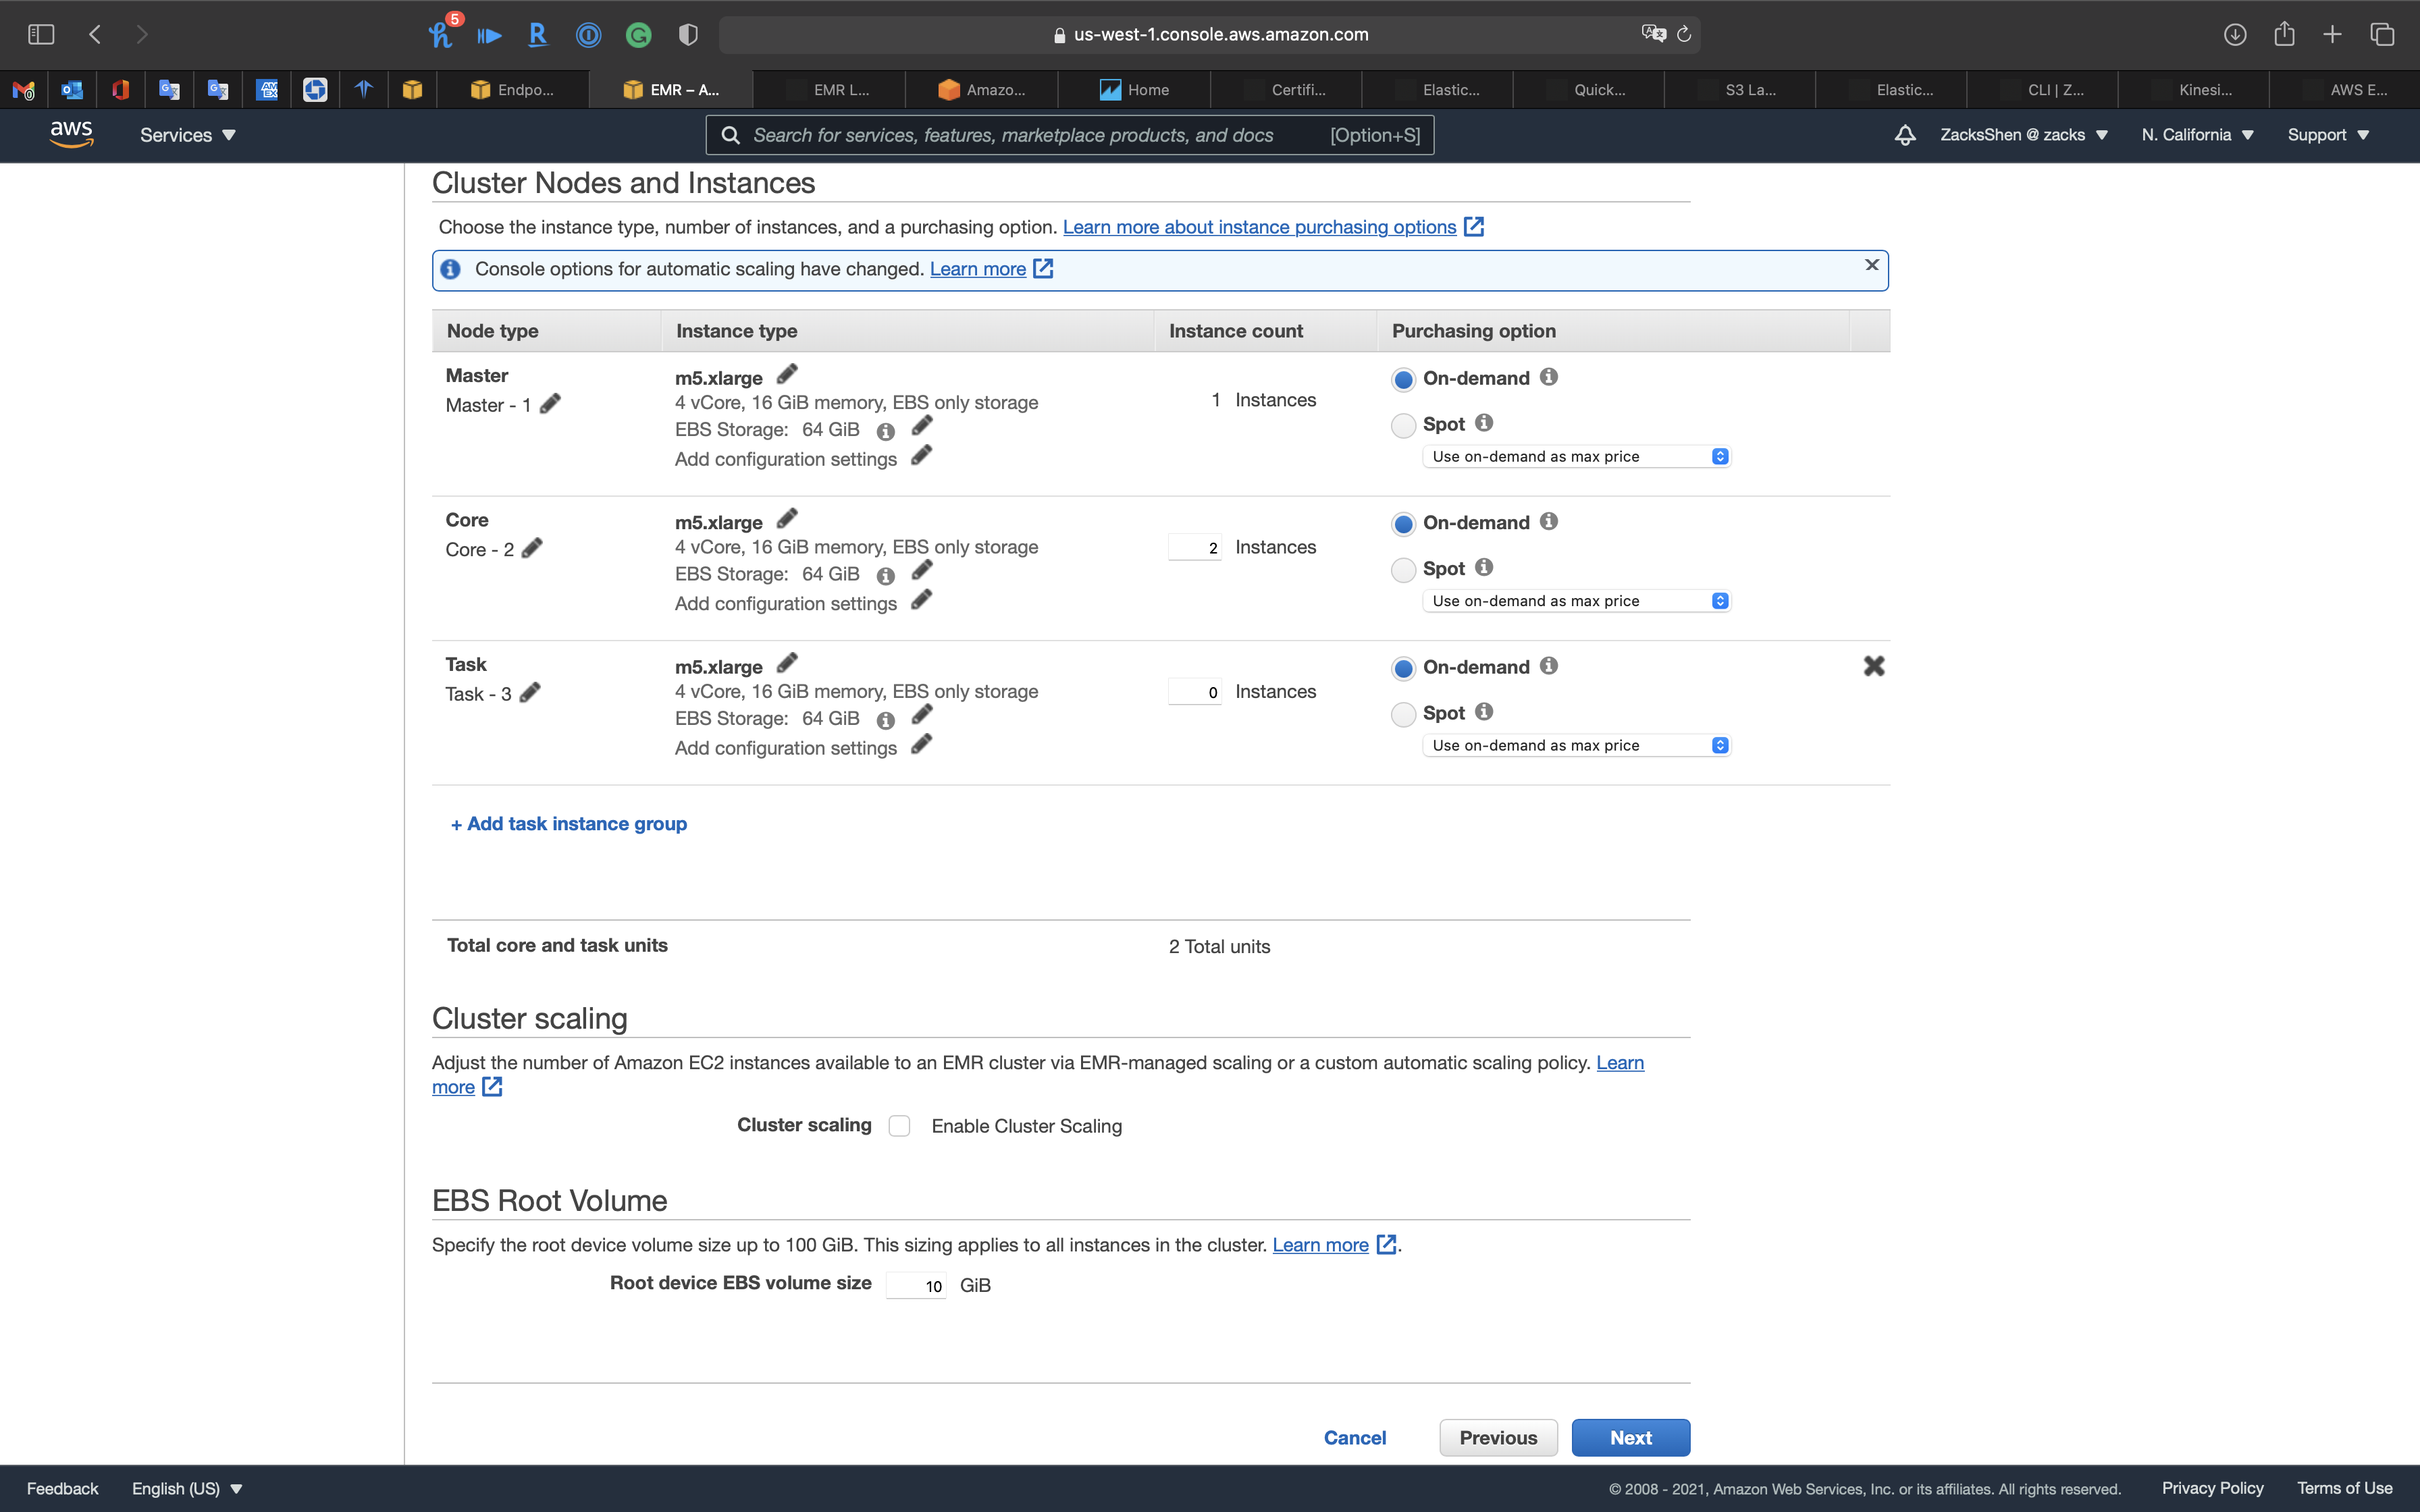This screenshot has height=1512, width=2420.
Task: Click info icon beside Master On-demand option
Action: [x=1549, y=377]
